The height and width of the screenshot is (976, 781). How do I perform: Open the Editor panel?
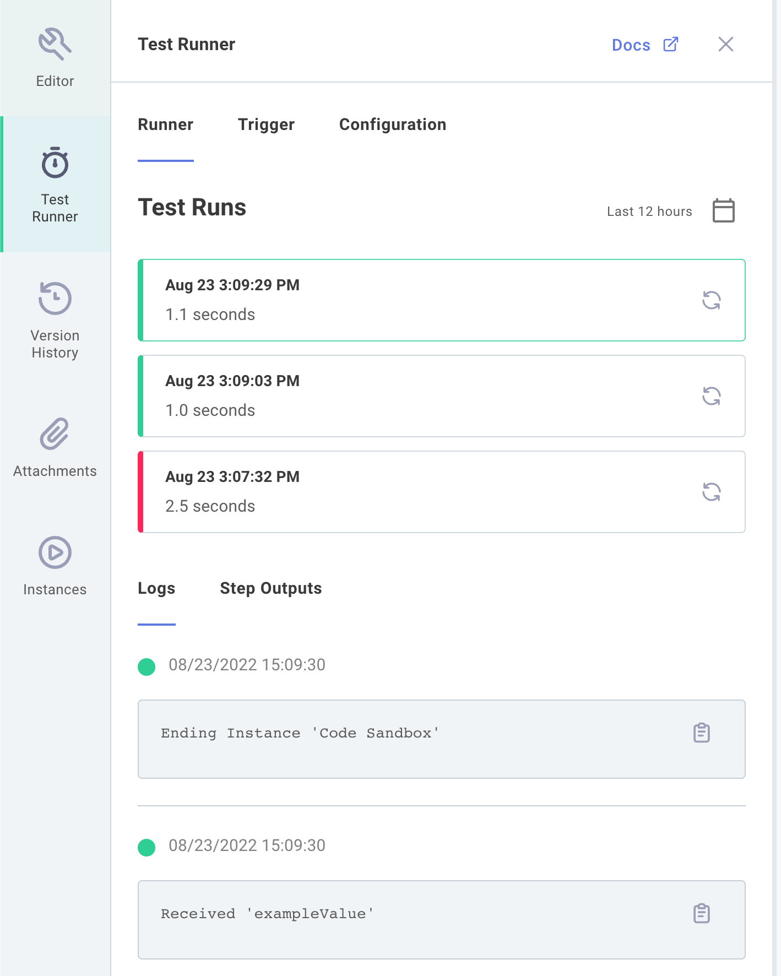(x=55, y=55)
